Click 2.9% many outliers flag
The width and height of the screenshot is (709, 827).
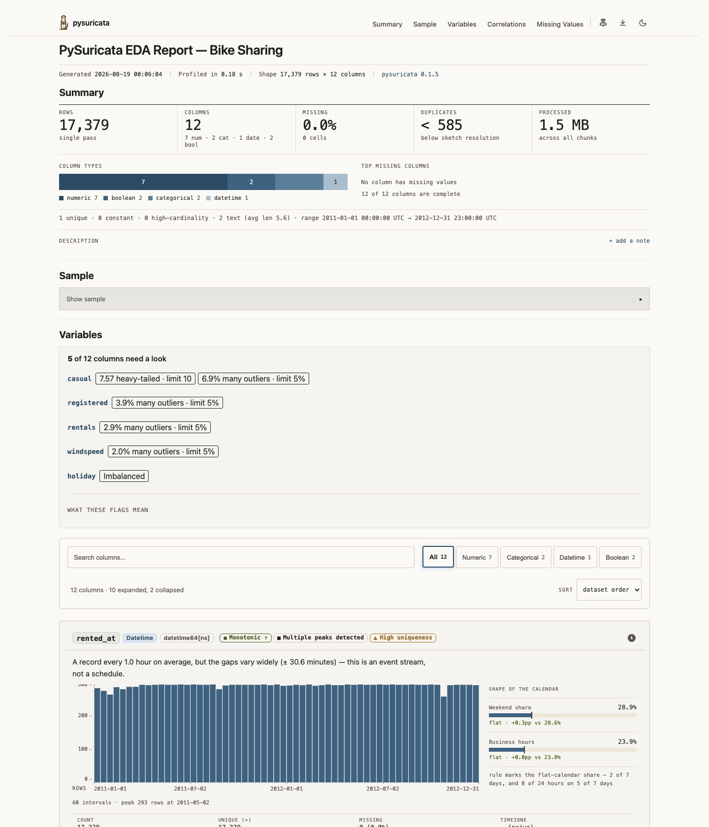point(155,427)
